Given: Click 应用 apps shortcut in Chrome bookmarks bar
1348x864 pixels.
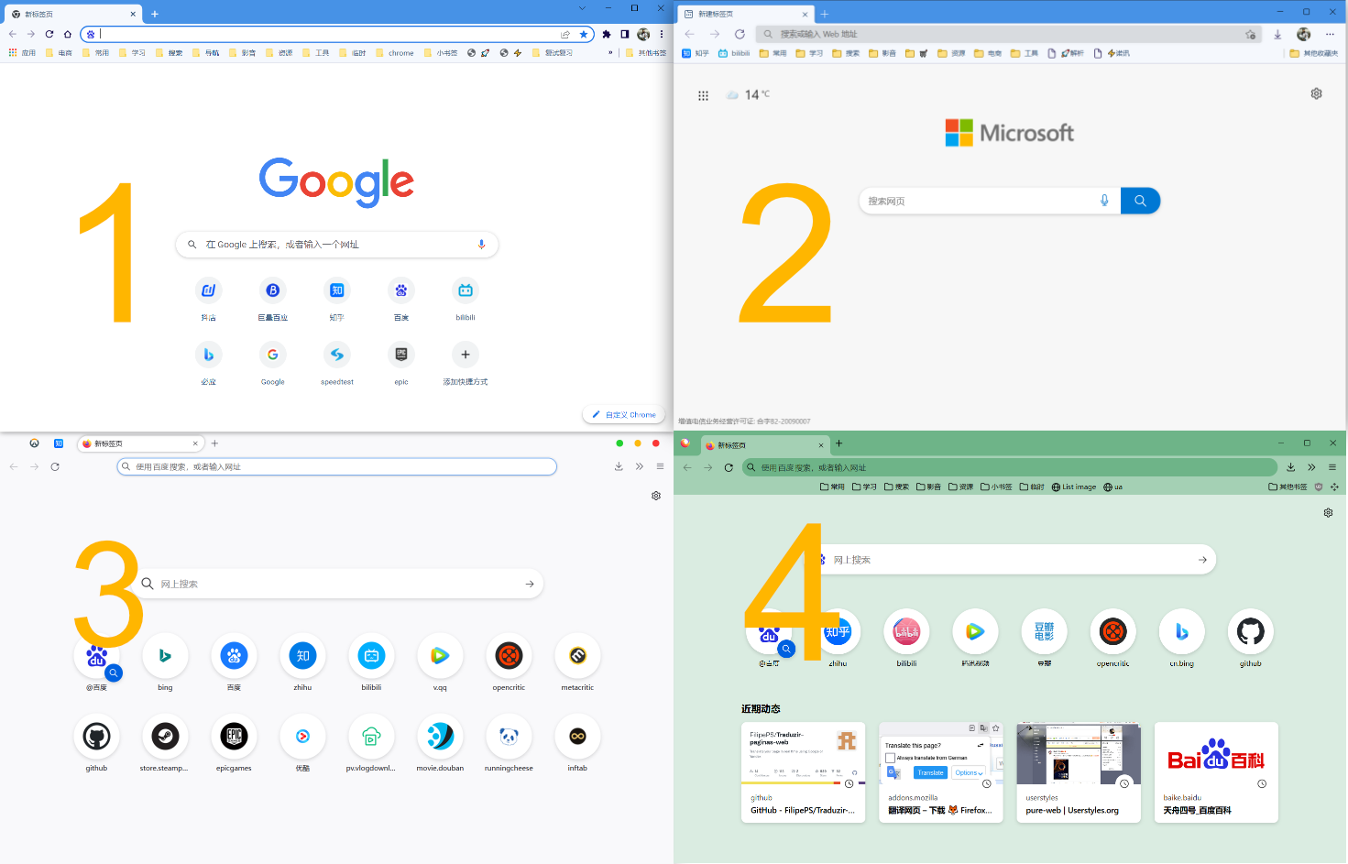Looking at the screenshot, I should (x=22, y=53).
